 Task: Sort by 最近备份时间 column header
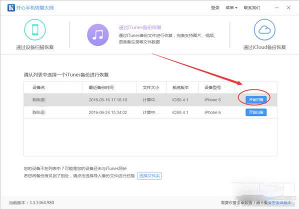click(x=101, y=87)
